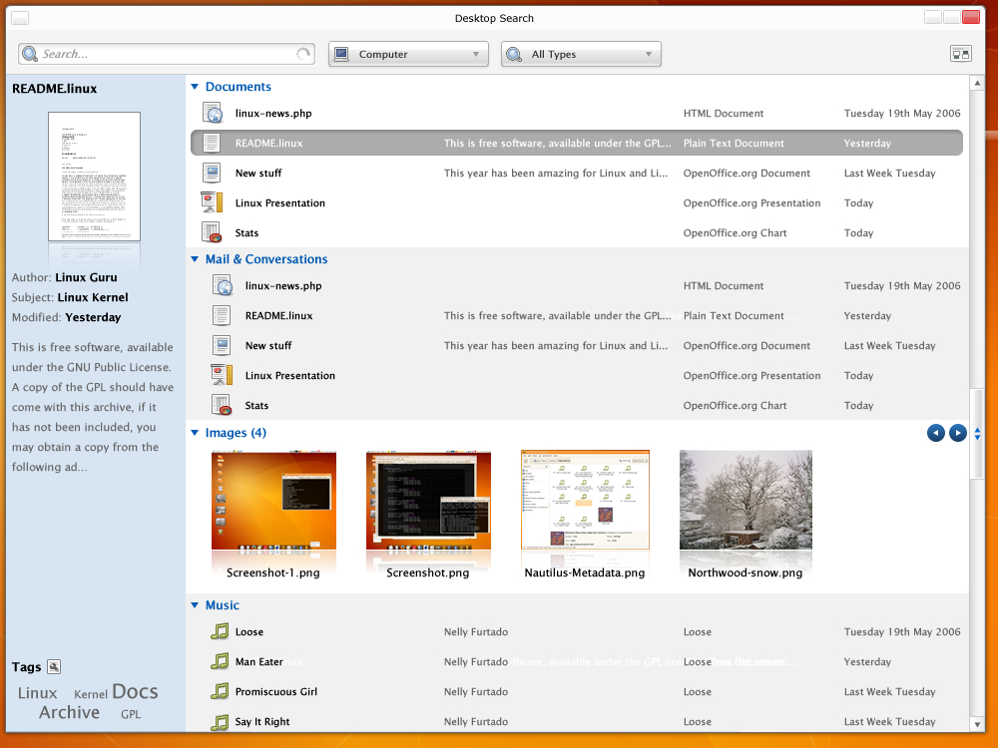Click the view layout toggle icon at top right
The image size is (998, 748).
960,54
